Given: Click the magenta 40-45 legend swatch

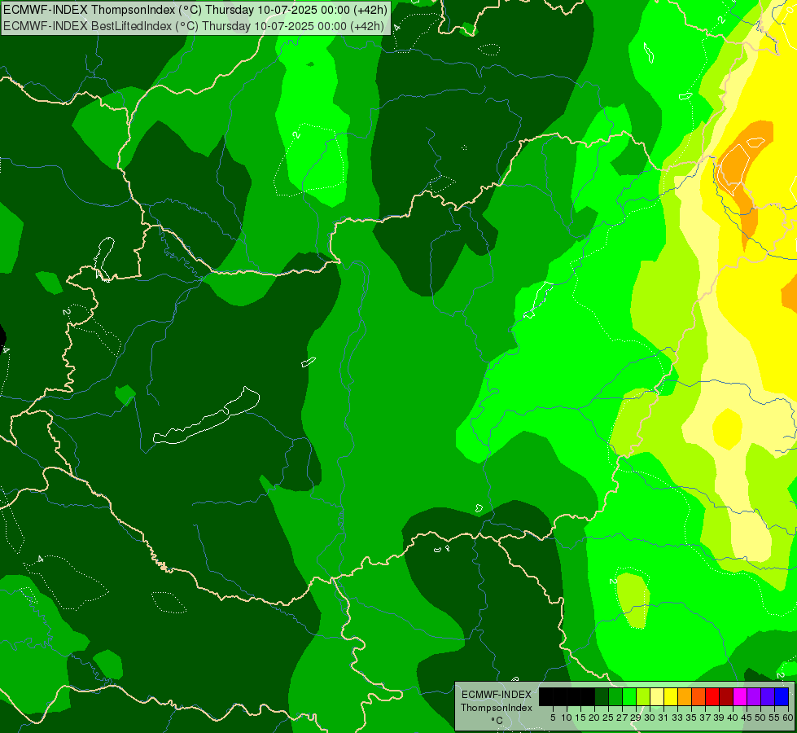Looking at the screenshot, I should click(x=740, y=697).
